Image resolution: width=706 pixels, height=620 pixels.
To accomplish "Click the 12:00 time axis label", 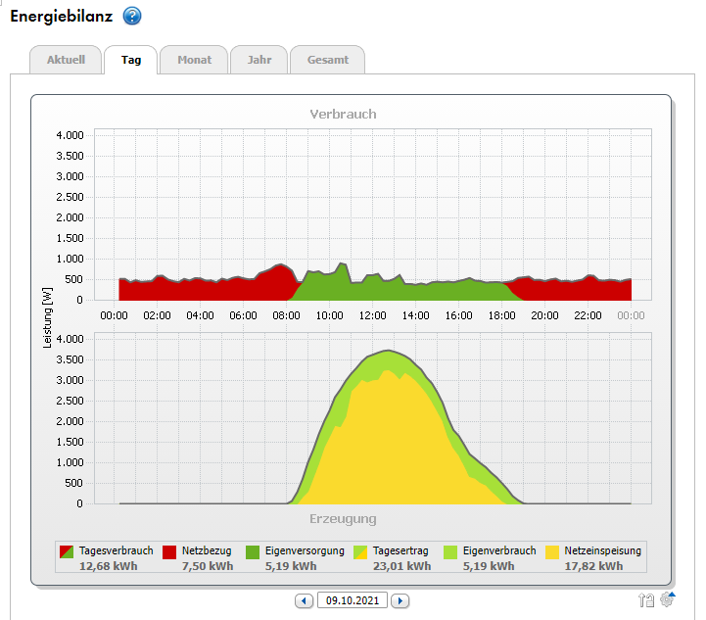I will [372, 315].
